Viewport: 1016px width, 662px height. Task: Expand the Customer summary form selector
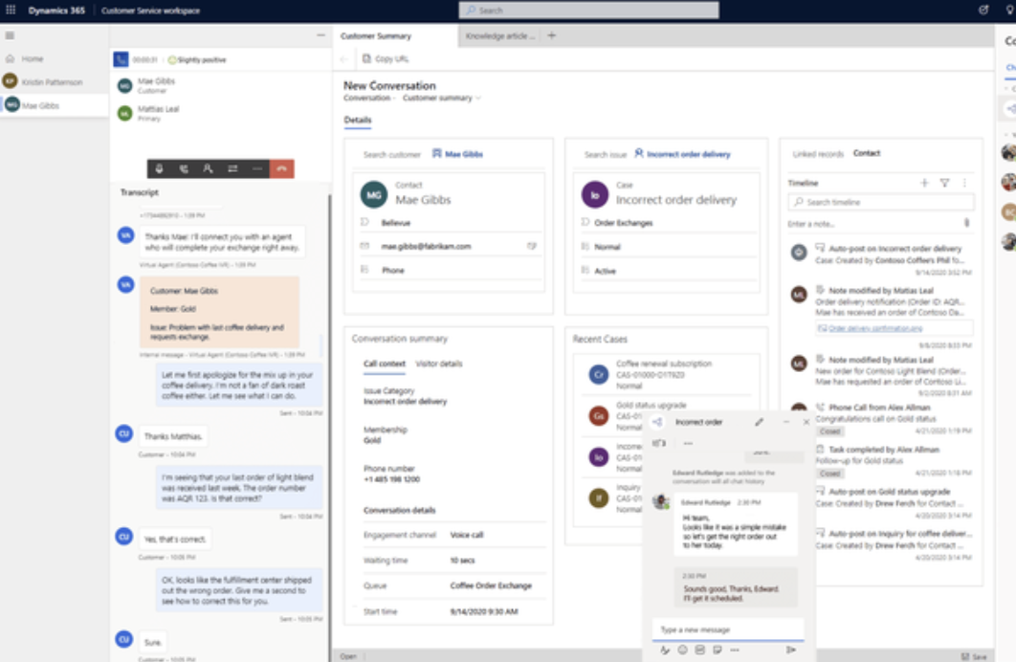click(441, 98)
